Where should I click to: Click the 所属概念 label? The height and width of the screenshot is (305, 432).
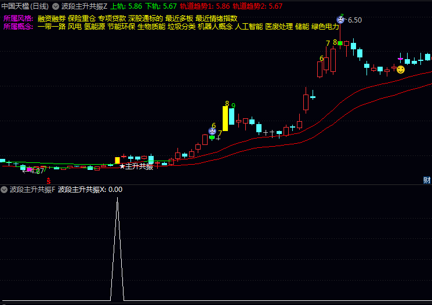(x=18, y=27)
